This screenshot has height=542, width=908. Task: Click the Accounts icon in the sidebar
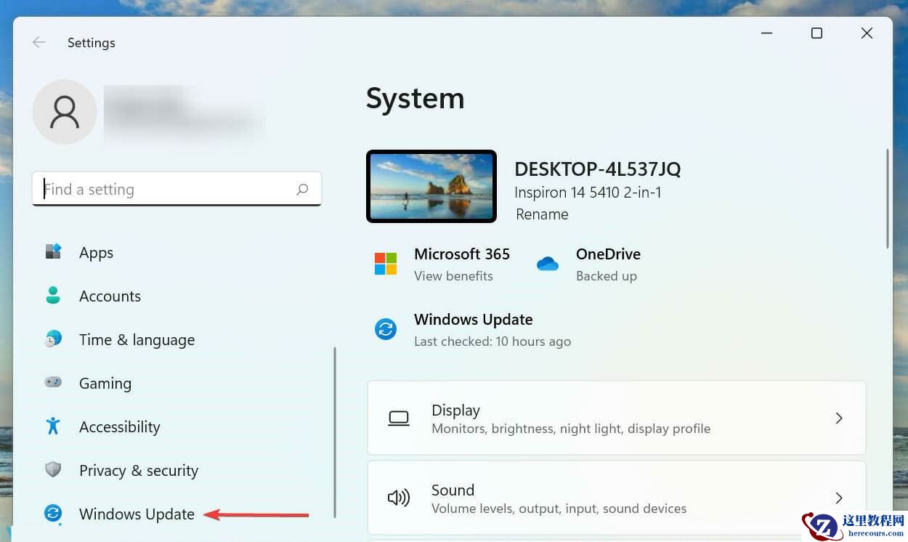pos(53,296)
